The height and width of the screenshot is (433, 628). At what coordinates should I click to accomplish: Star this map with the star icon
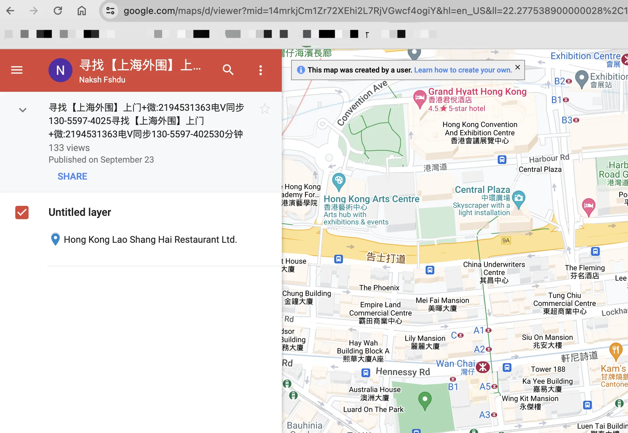pyautogui.click(x=264, y=109)
